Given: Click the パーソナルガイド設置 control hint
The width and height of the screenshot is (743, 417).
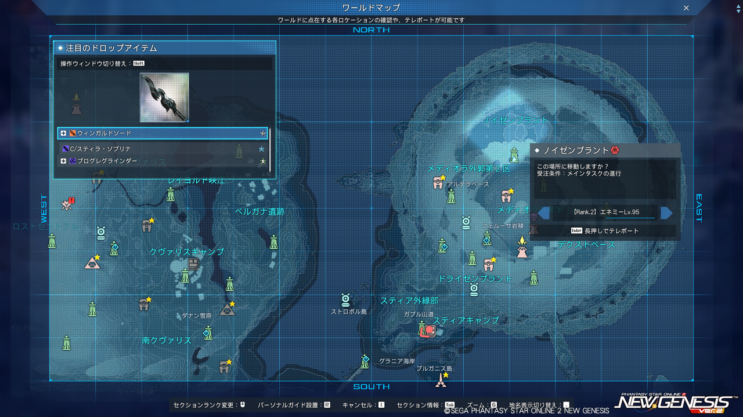Looking at the screenshot, I should (x=294, y=405).
